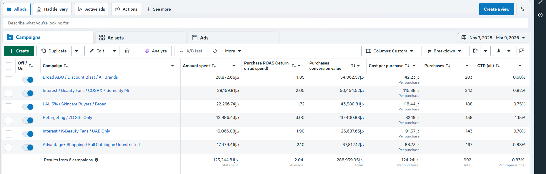Sort by the Off/On column arrows
This screenshot has width=546, height=174.
coord(31,65)
